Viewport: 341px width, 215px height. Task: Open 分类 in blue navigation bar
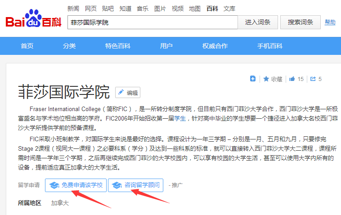point(69,46)
